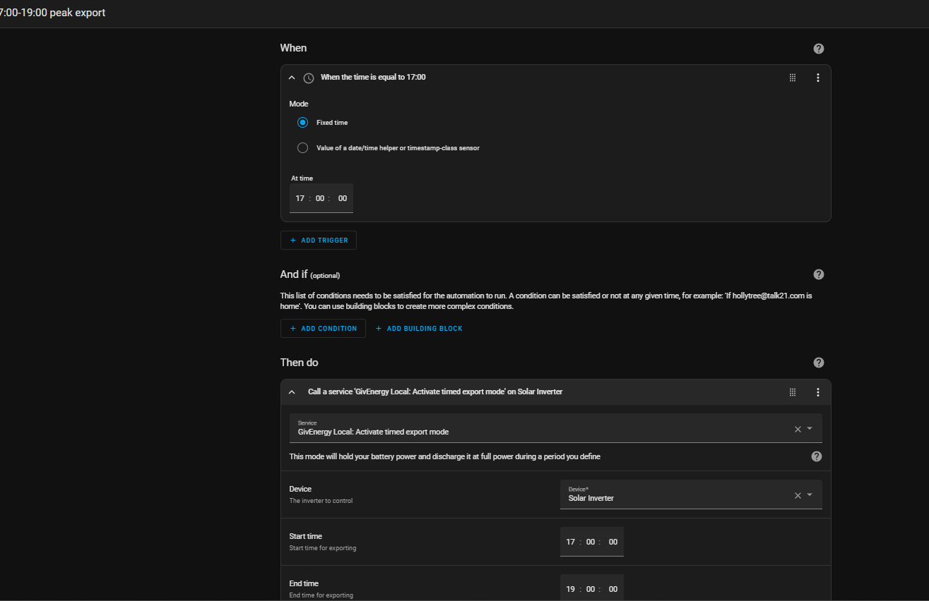Image resolution: width=929 pixels, height=601 pixels.
Task: Click the 'GivEnergy Local: Activate timed export mode' service field
Action: 555,428
